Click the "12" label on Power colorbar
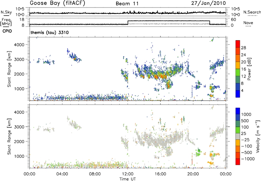Viewport: 261px width, 181px height. coord(243,76)
